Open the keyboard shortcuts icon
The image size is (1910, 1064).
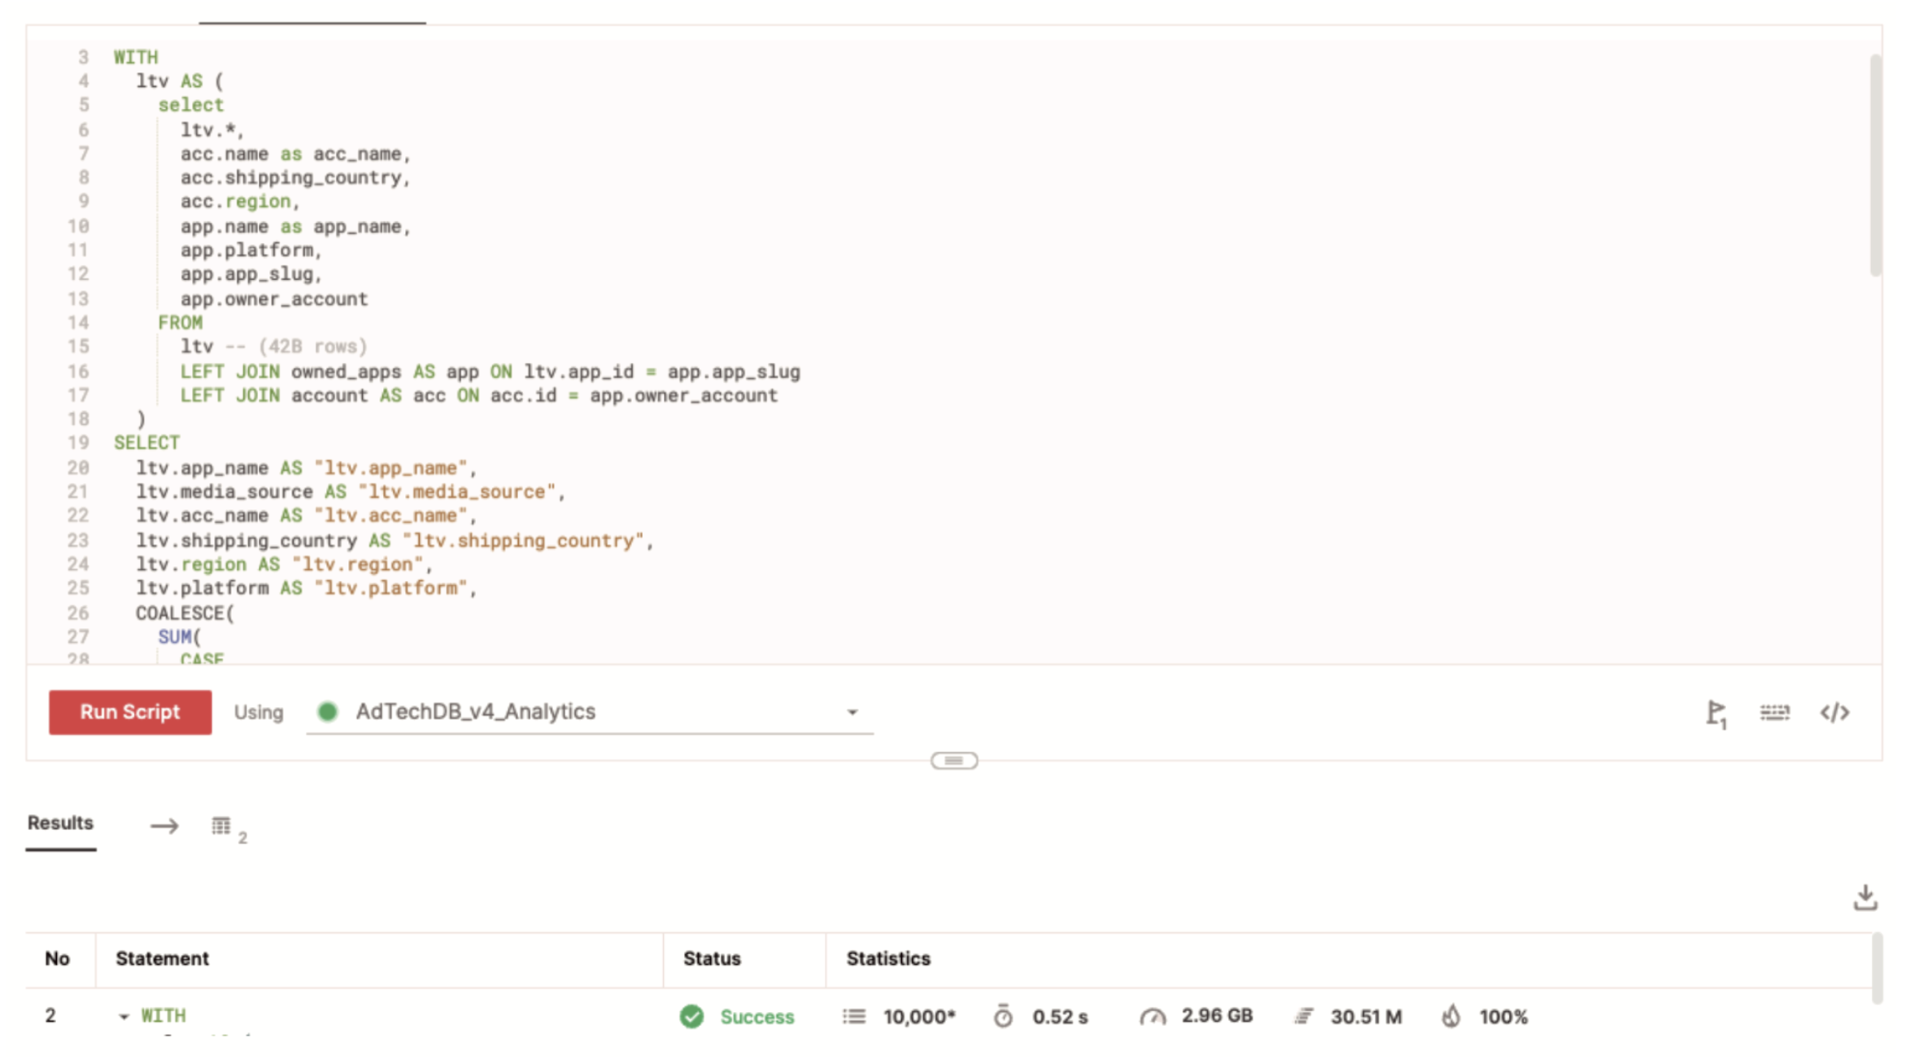pos(1775,712)
